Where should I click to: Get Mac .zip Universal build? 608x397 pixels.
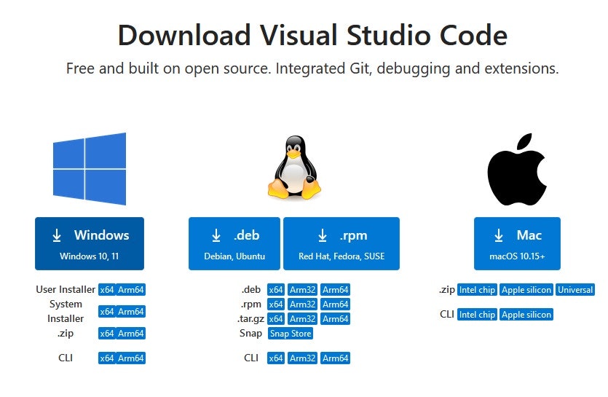point(575,290)
